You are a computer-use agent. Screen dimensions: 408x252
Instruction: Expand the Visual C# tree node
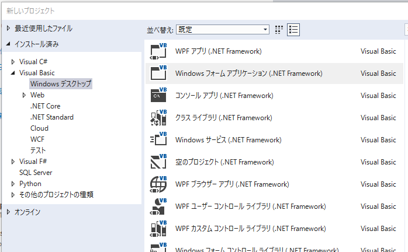pyautogui.click(x=13, y=62)
